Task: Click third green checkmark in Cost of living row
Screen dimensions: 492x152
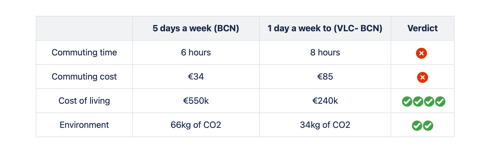Action: (429, 102)
